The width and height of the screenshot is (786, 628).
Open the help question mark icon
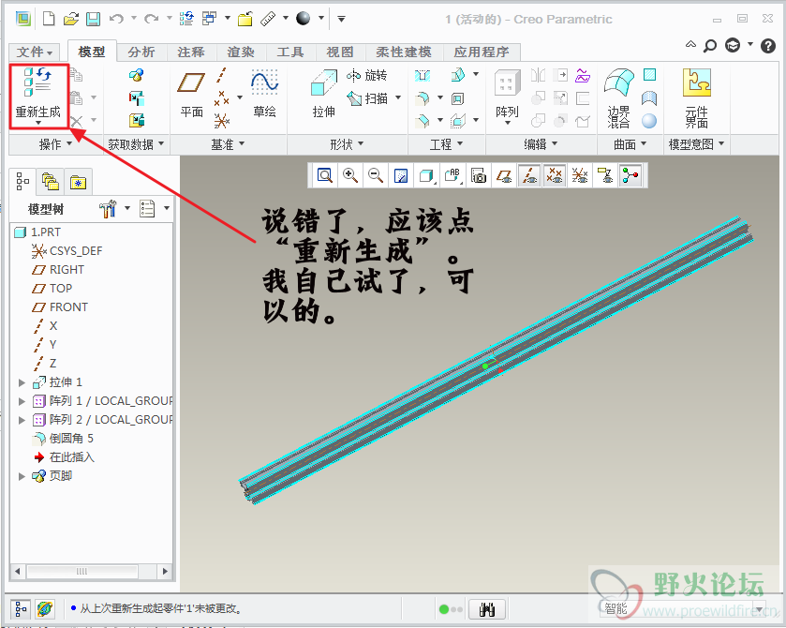767,46
